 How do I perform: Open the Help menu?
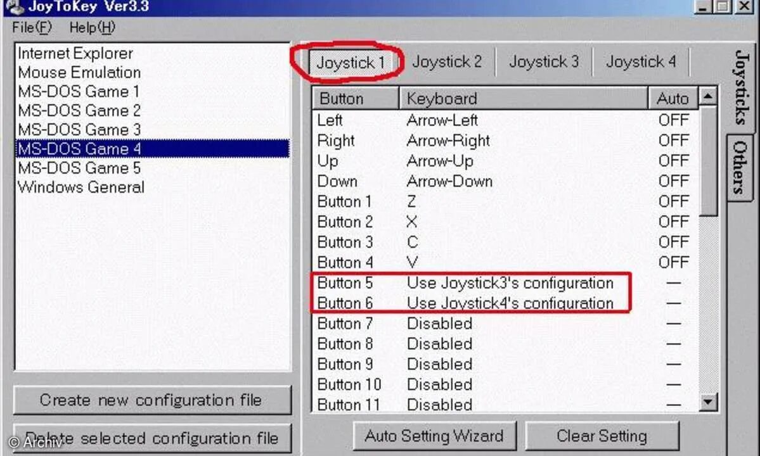click(x=92, y=28)
